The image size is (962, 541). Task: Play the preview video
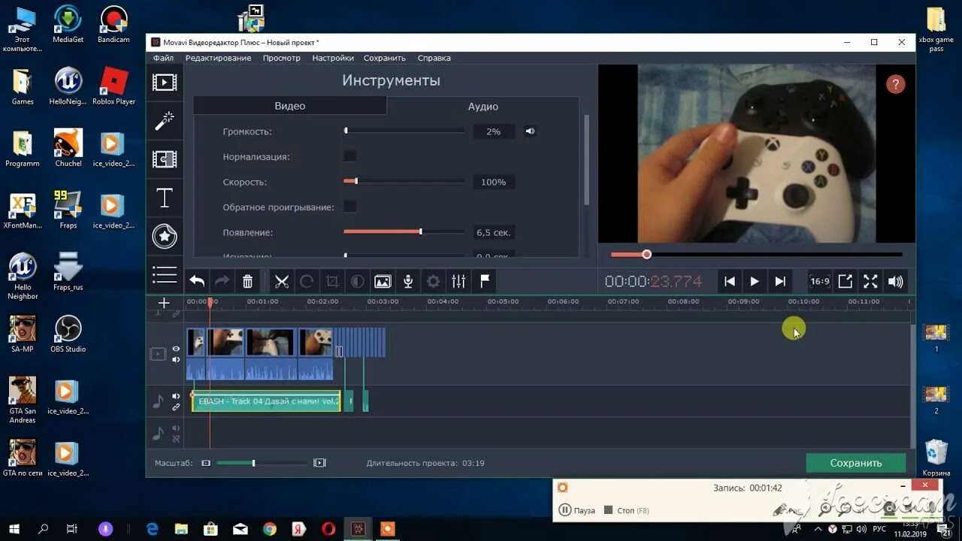[x=755, y=281]
